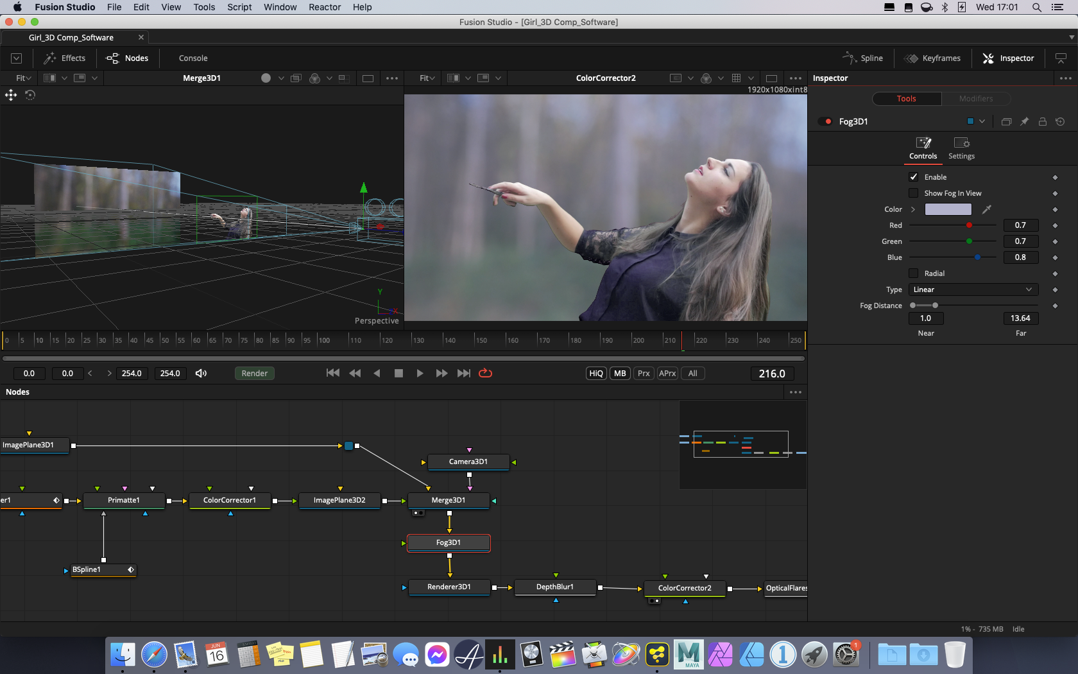Click the eyedropper color picker icon

click(x=987, y=209)
